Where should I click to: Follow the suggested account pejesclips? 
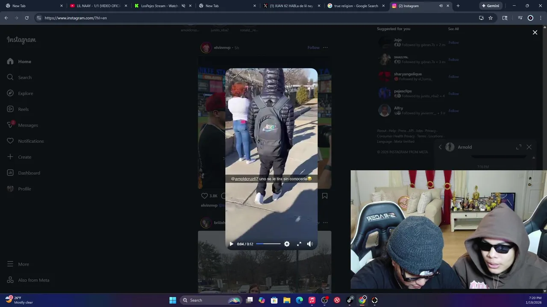click(453, 94)
